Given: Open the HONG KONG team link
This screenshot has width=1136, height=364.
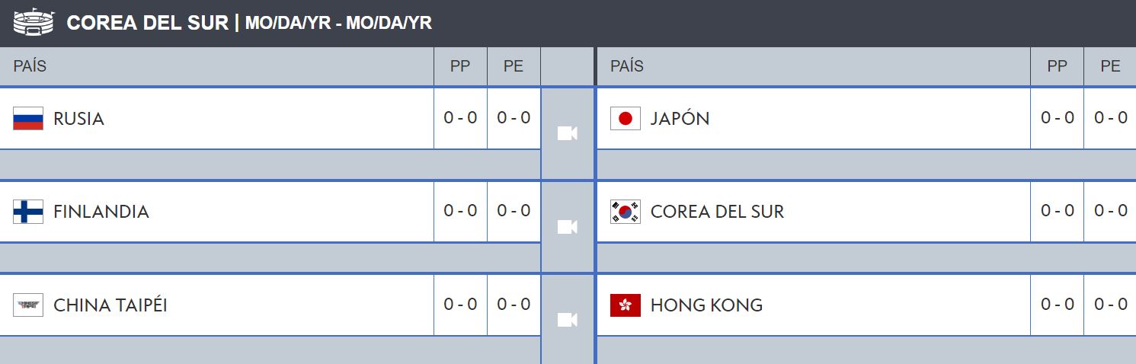Looking at the screenshot, I should pyautogui.click(x=706, y=305).
